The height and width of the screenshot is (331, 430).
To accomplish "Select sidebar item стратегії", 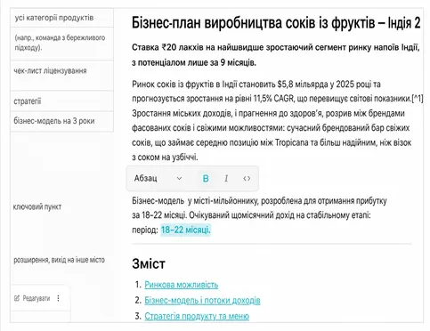I will tap(61, 101).
